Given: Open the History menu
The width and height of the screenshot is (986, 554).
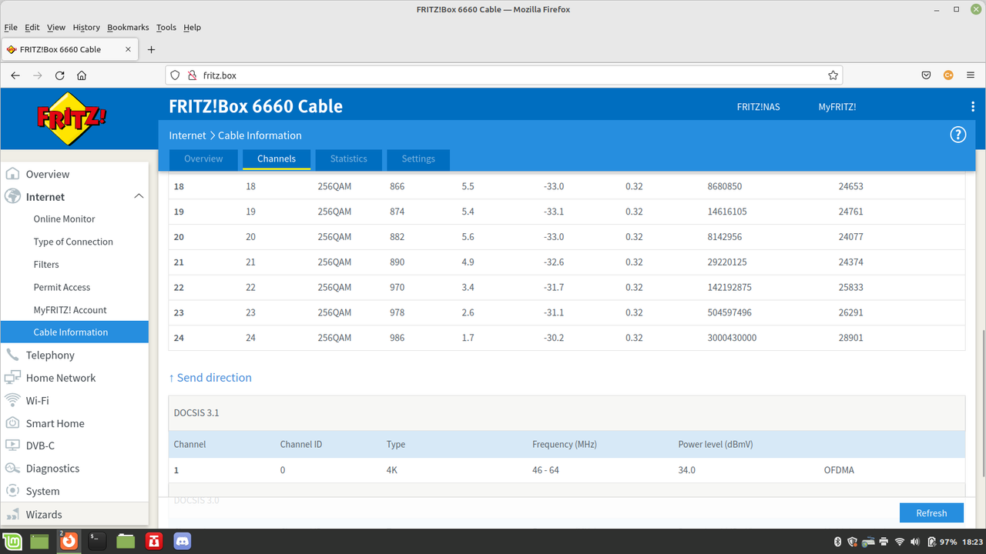Looking at the screenshot, I should coord(86,27).
